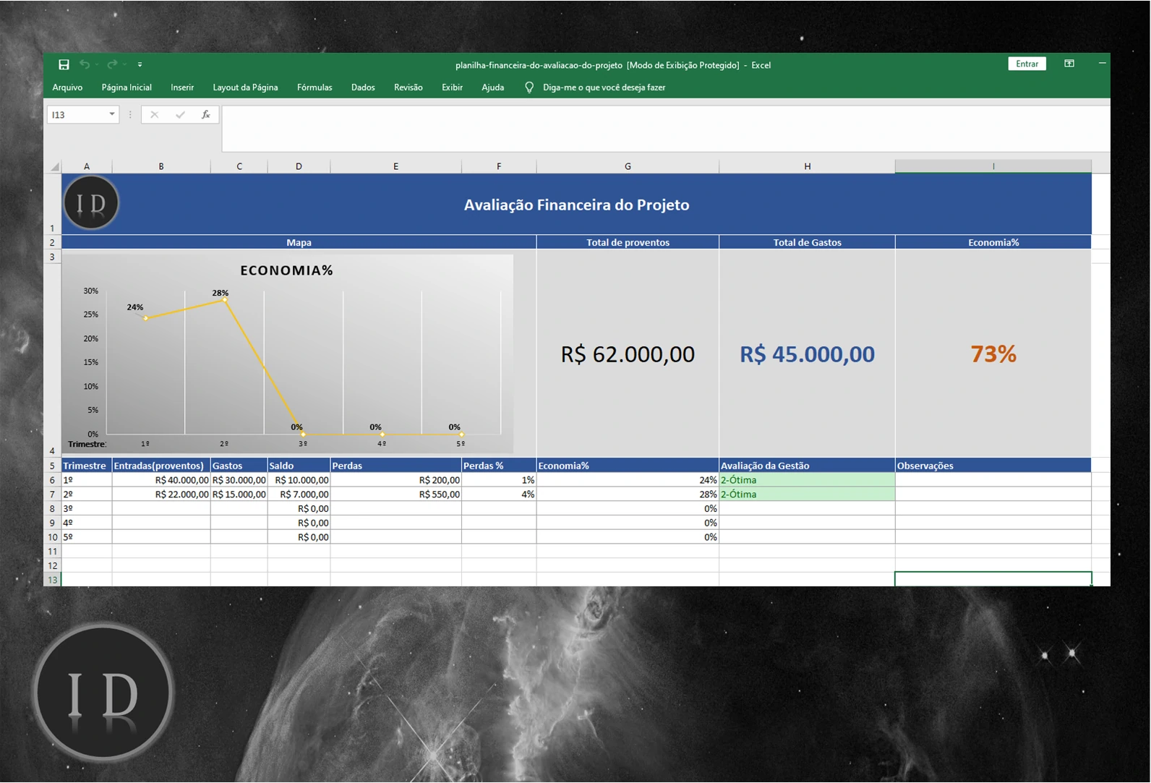
Task: Select the row 8 header
Action: (52, 509)
